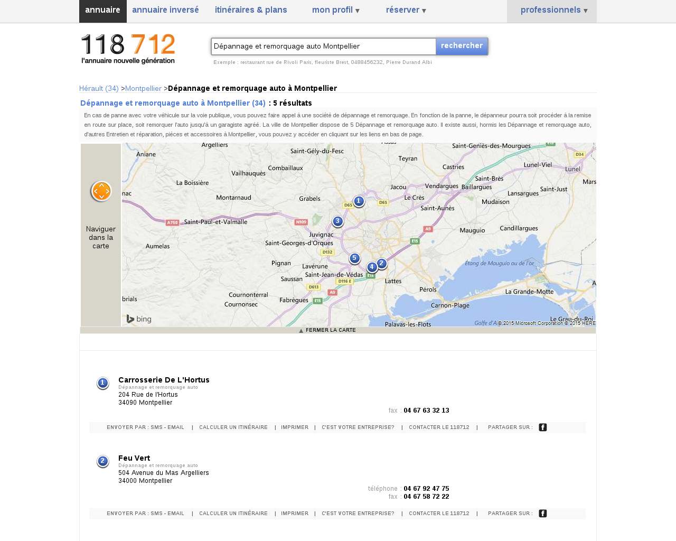
Task: Calculer un itinéraire for Feu Vert
Action: coord(233,514)
